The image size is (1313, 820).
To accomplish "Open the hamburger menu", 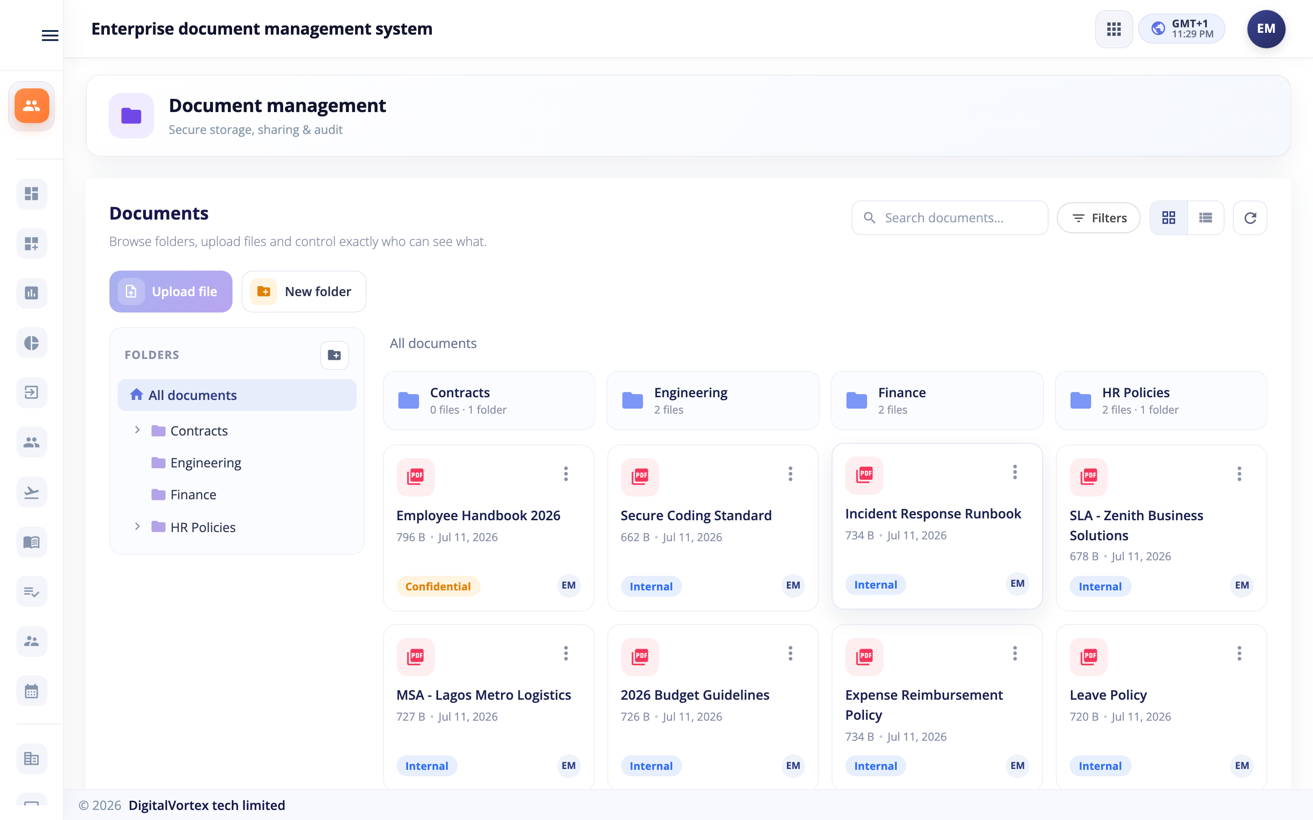I will pos(50,36).
